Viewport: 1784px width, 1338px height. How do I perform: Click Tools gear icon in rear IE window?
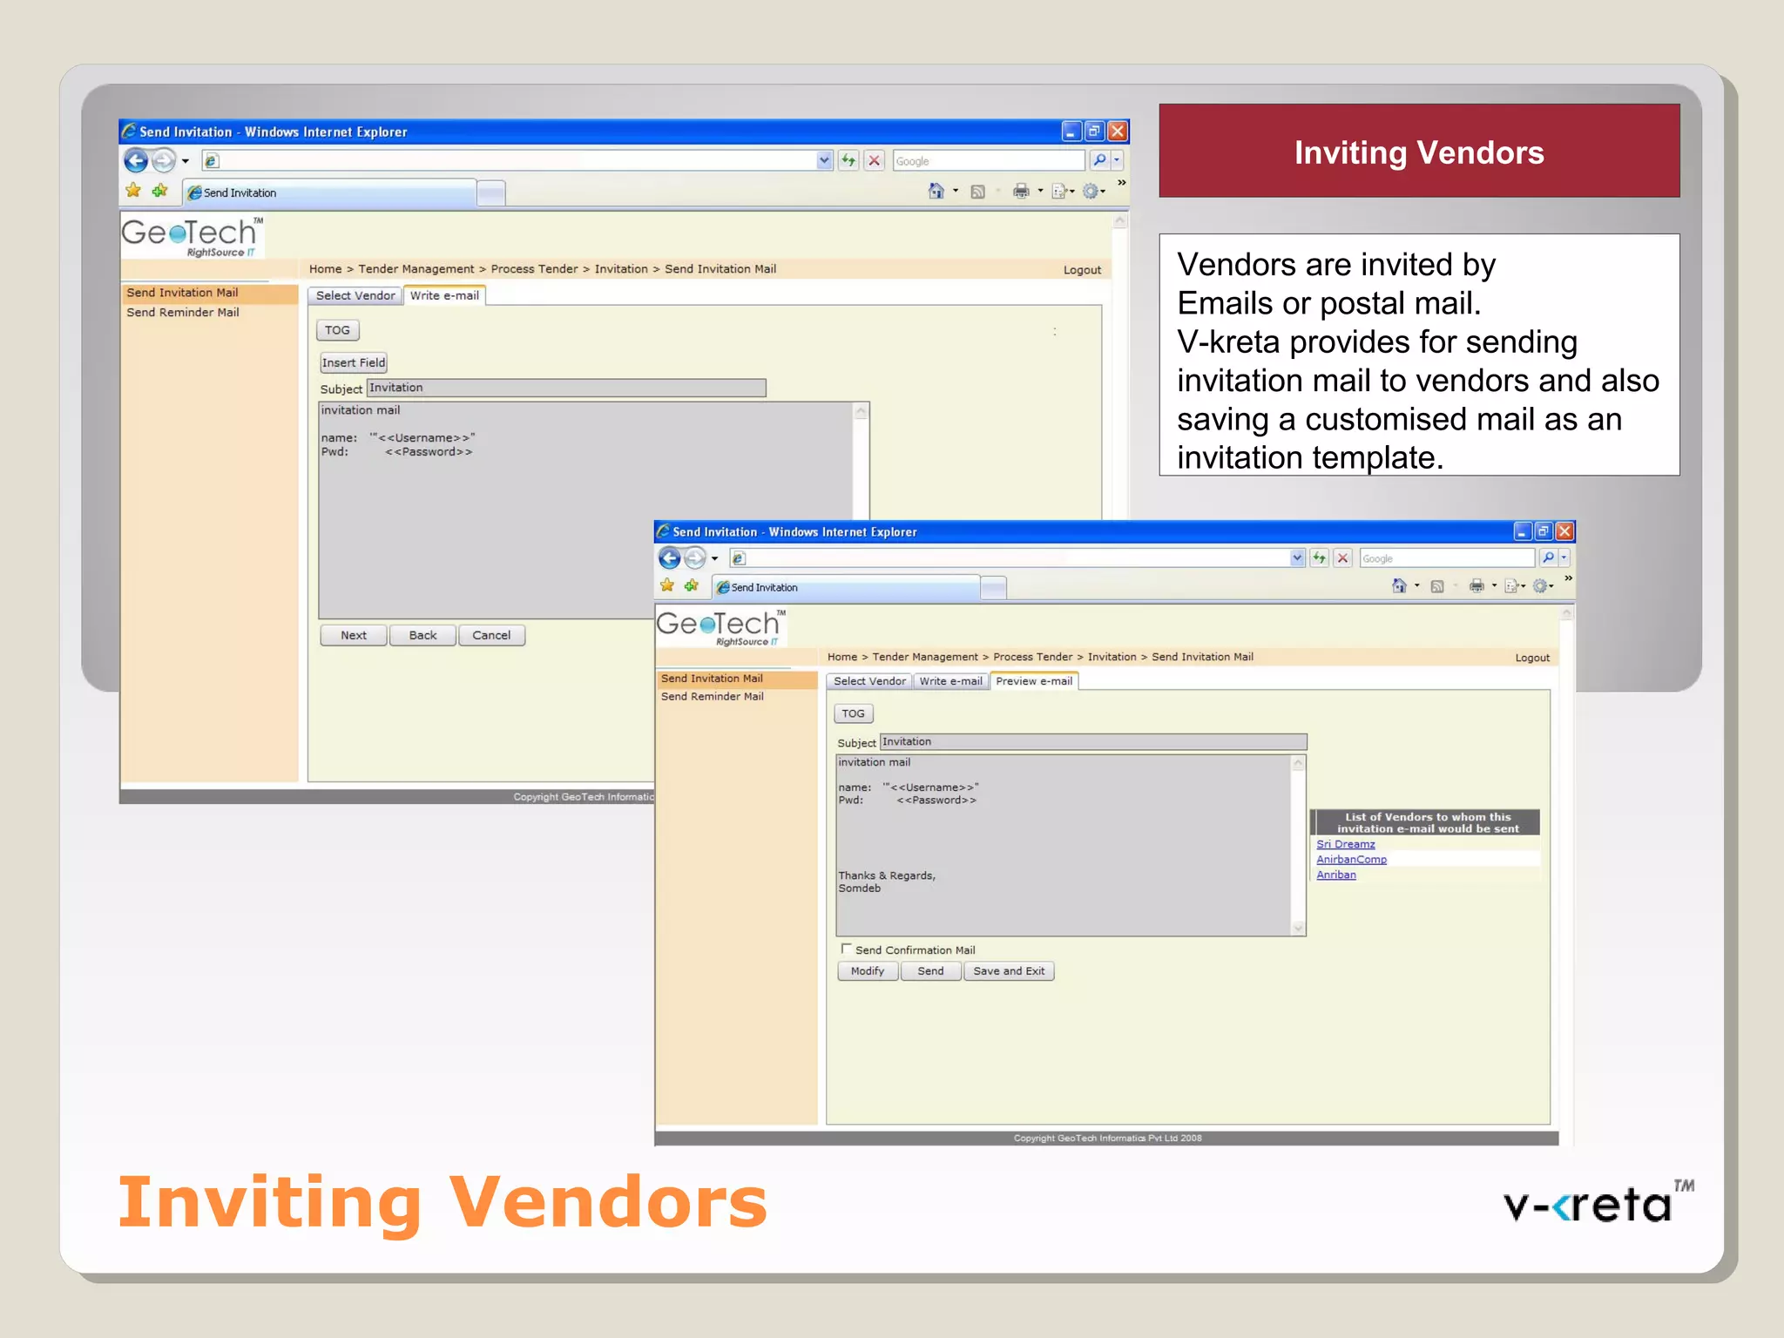1091,192
